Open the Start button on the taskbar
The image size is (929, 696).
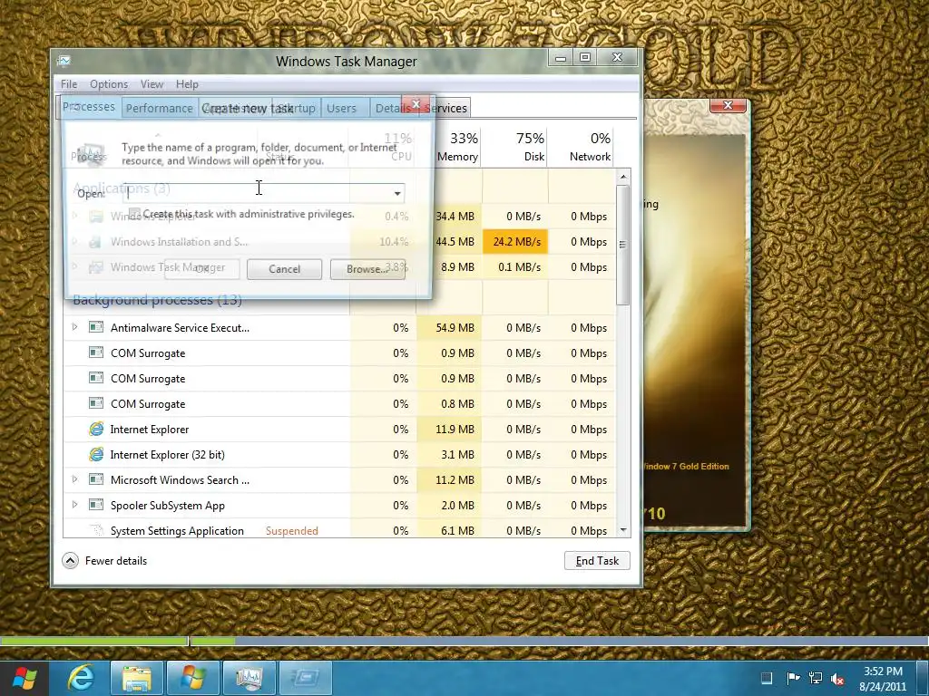tap(24, 678)
